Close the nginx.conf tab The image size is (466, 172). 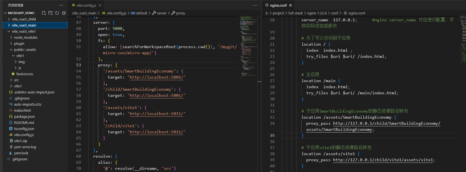[x=290, y=5]
